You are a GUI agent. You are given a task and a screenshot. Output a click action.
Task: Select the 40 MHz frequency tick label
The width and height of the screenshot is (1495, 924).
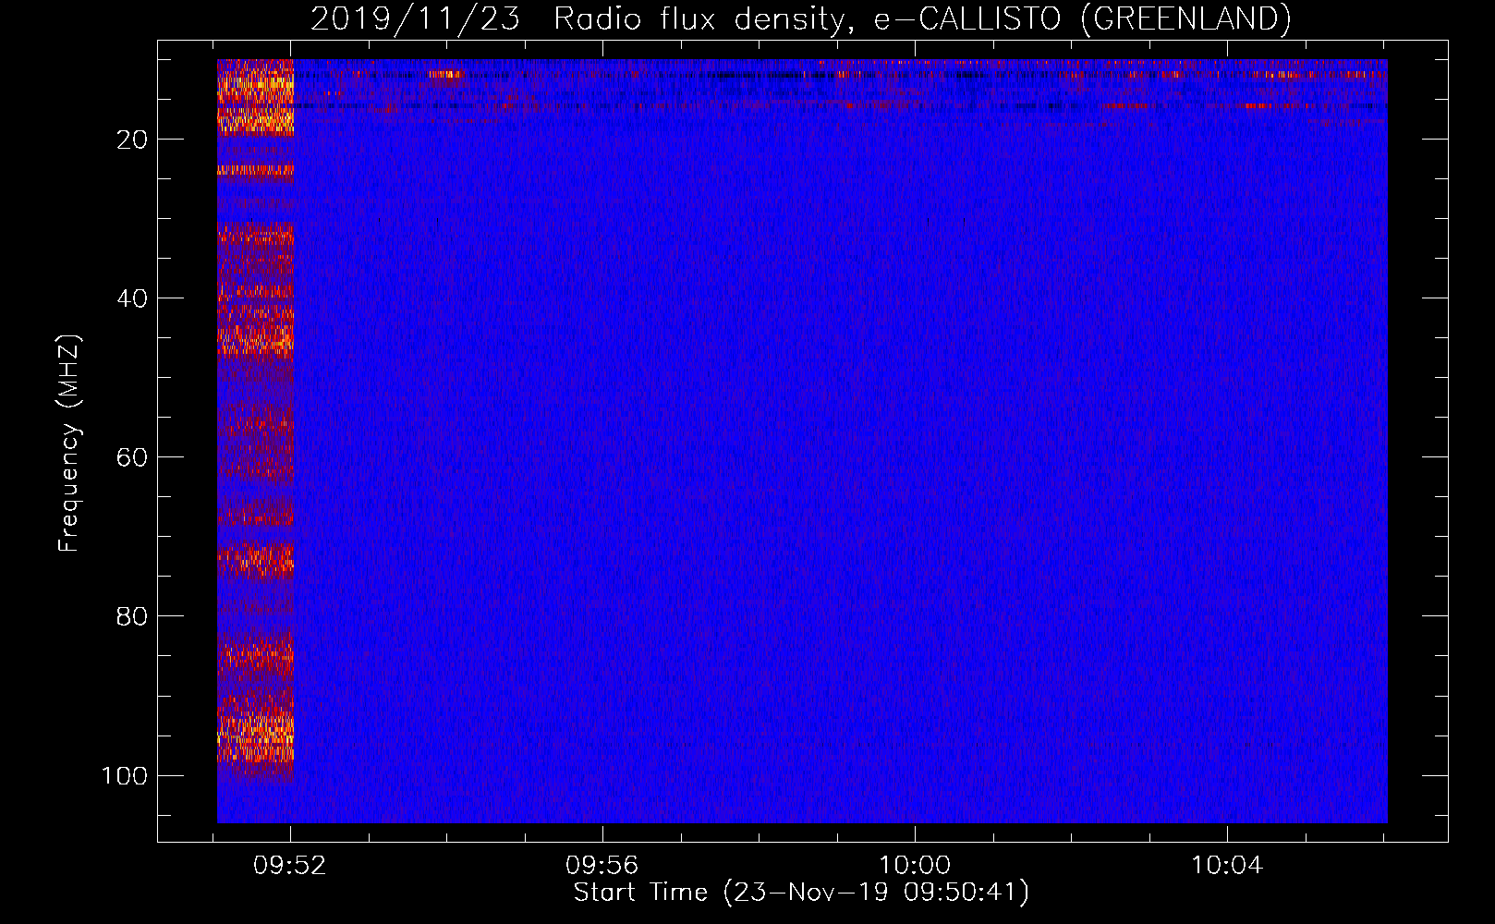(132, 298)
